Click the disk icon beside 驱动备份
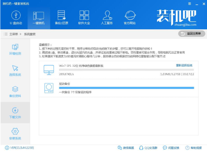 coord(49,88)
